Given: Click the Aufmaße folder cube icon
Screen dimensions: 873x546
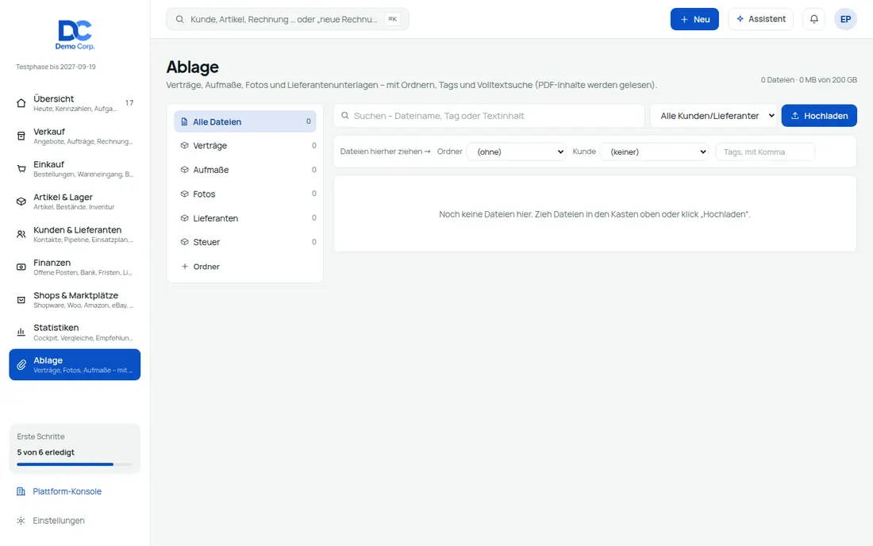Looking at the screenshot, I should (184, 170).
